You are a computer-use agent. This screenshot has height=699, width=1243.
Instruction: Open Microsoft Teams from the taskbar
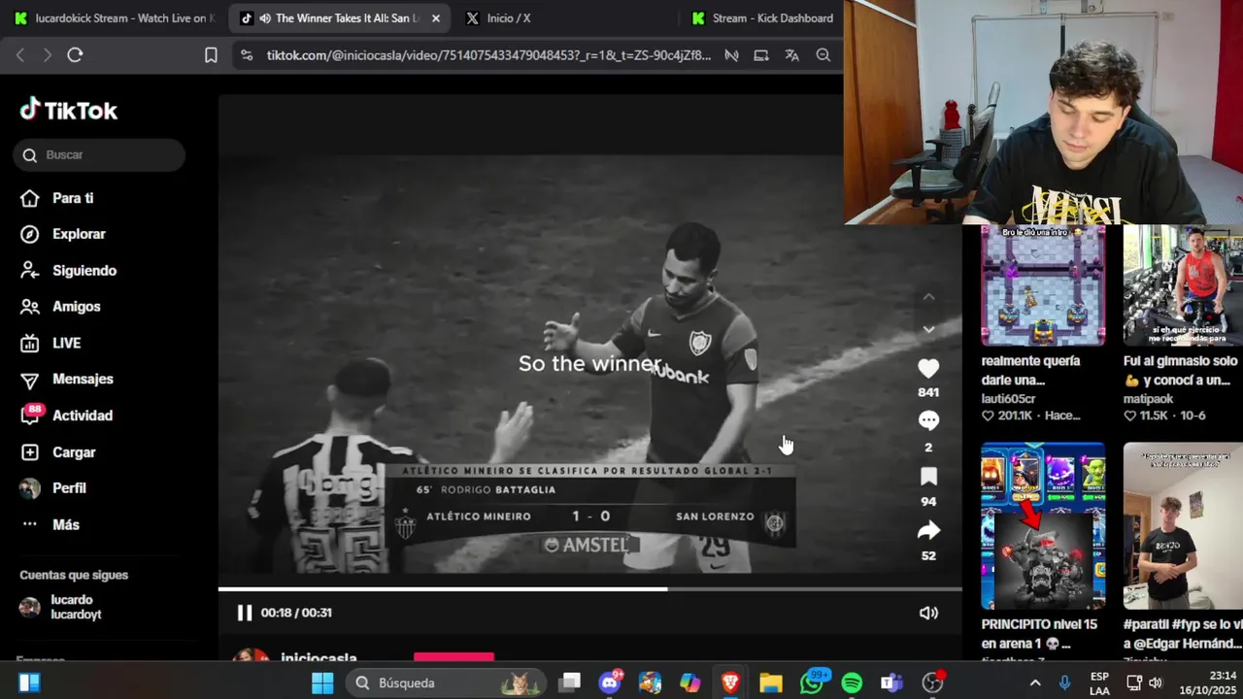tap(891, 683)
